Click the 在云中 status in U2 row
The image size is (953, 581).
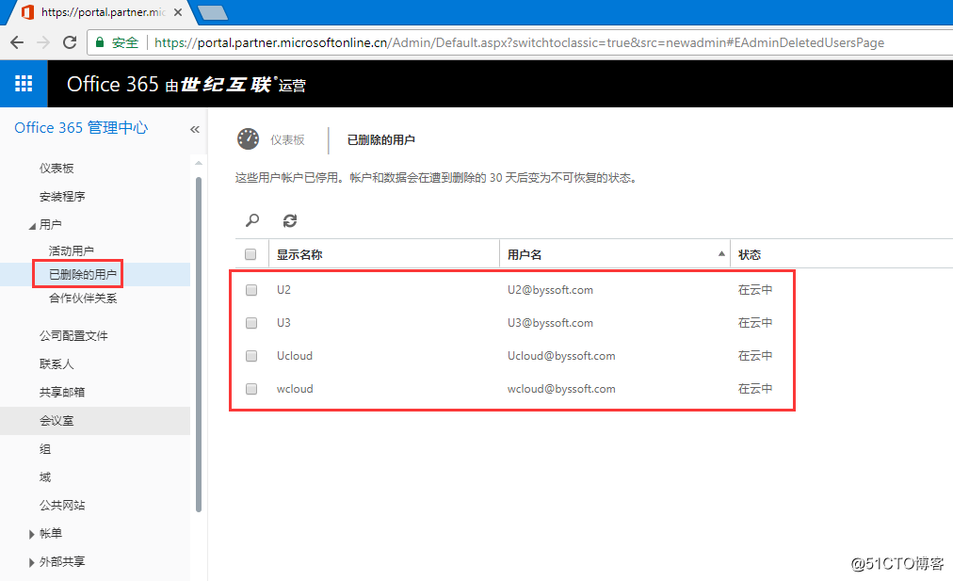tap(755, 290)
